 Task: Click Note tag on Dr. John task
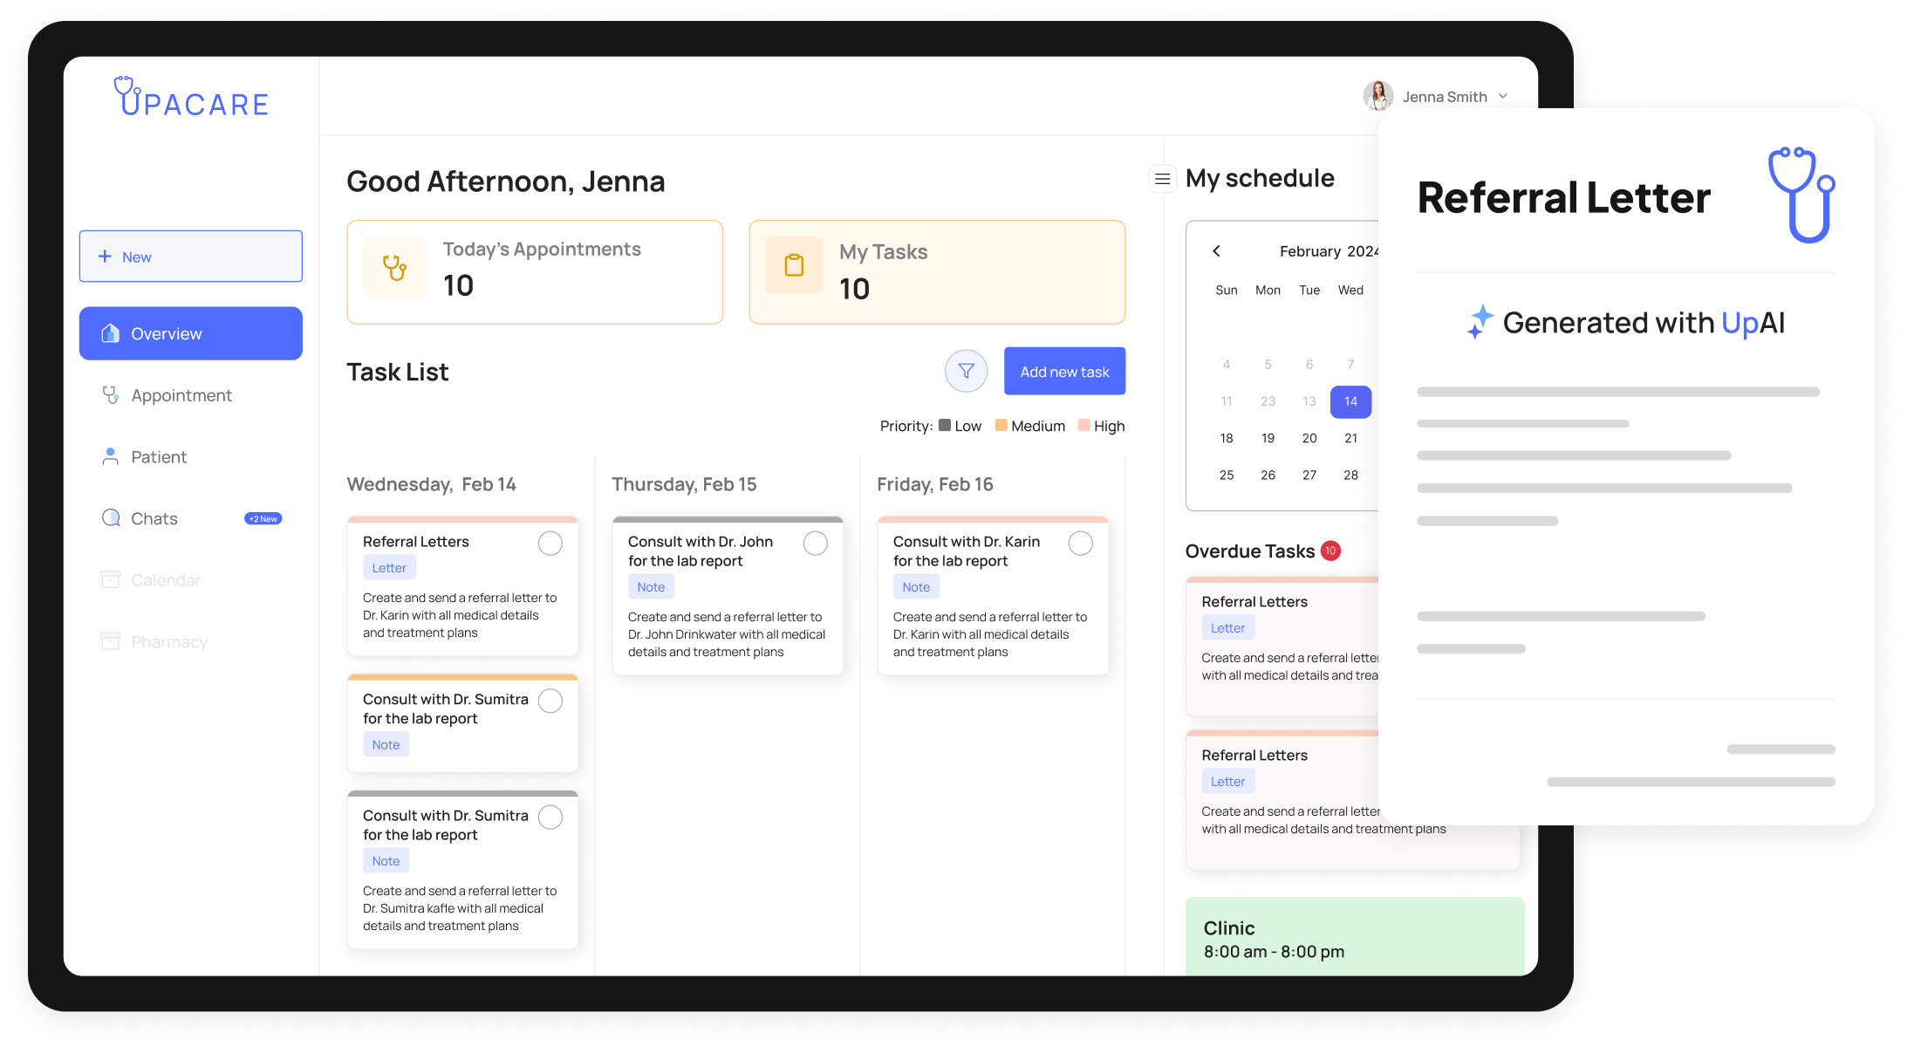point(651,587)
